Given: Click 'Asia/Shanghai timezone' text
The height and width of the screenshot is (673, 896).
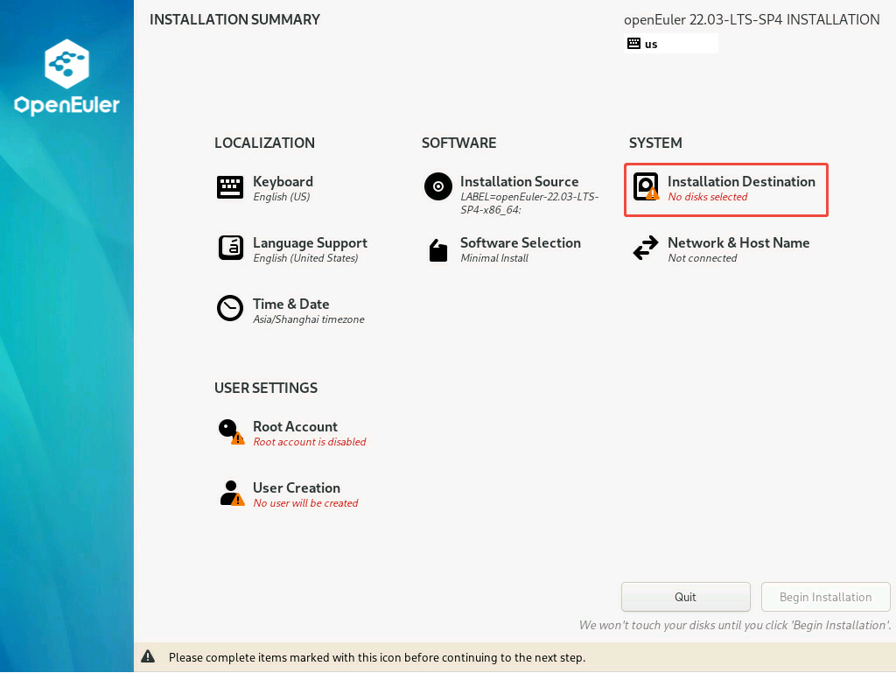Looking at the screenshot, I should point(309,319).
